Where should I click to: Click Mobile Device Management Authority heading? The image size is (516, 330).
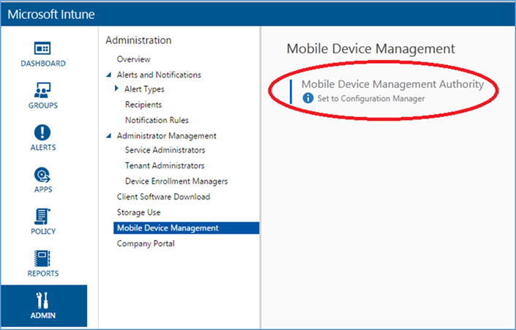pos(392,84)
